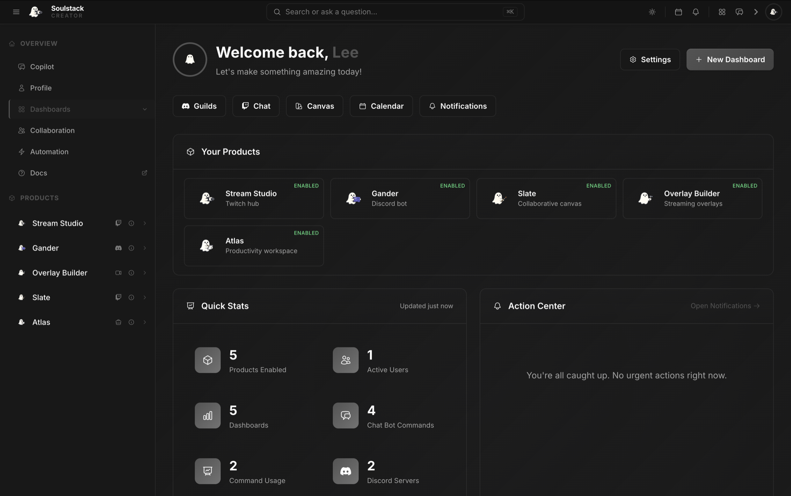Click the Chat Bot Commands icon
The width and height of the screenshot is (791, 496).
pos(346,415)
